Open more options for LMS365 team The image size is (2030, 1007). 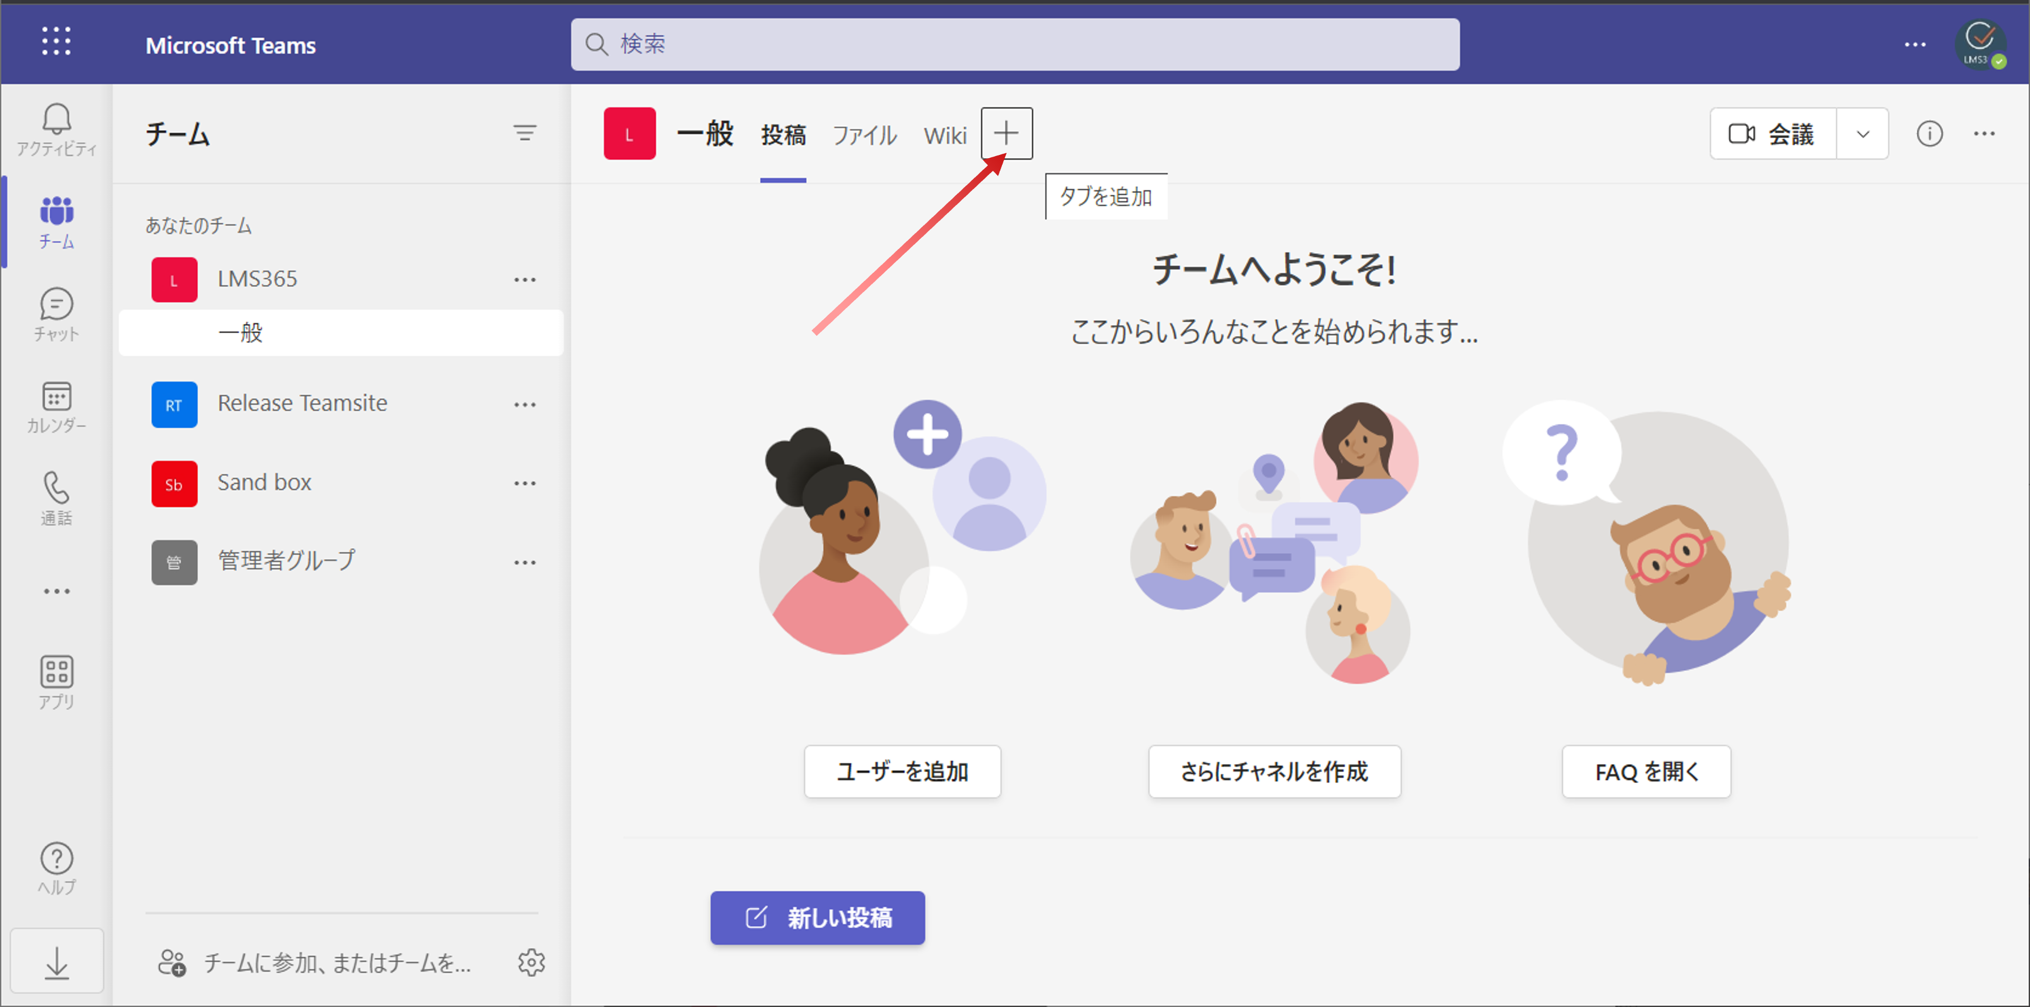[x=525, y=280]
